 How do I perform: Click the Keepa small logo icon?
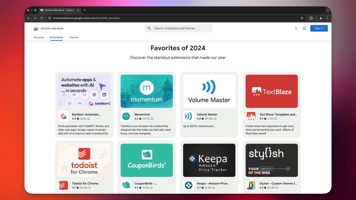point(188,185)
